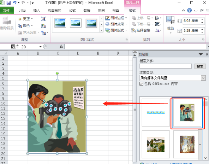Apply the second picture style thumbnail
This screenshot has height=164, width=209.
click(76, 23)
